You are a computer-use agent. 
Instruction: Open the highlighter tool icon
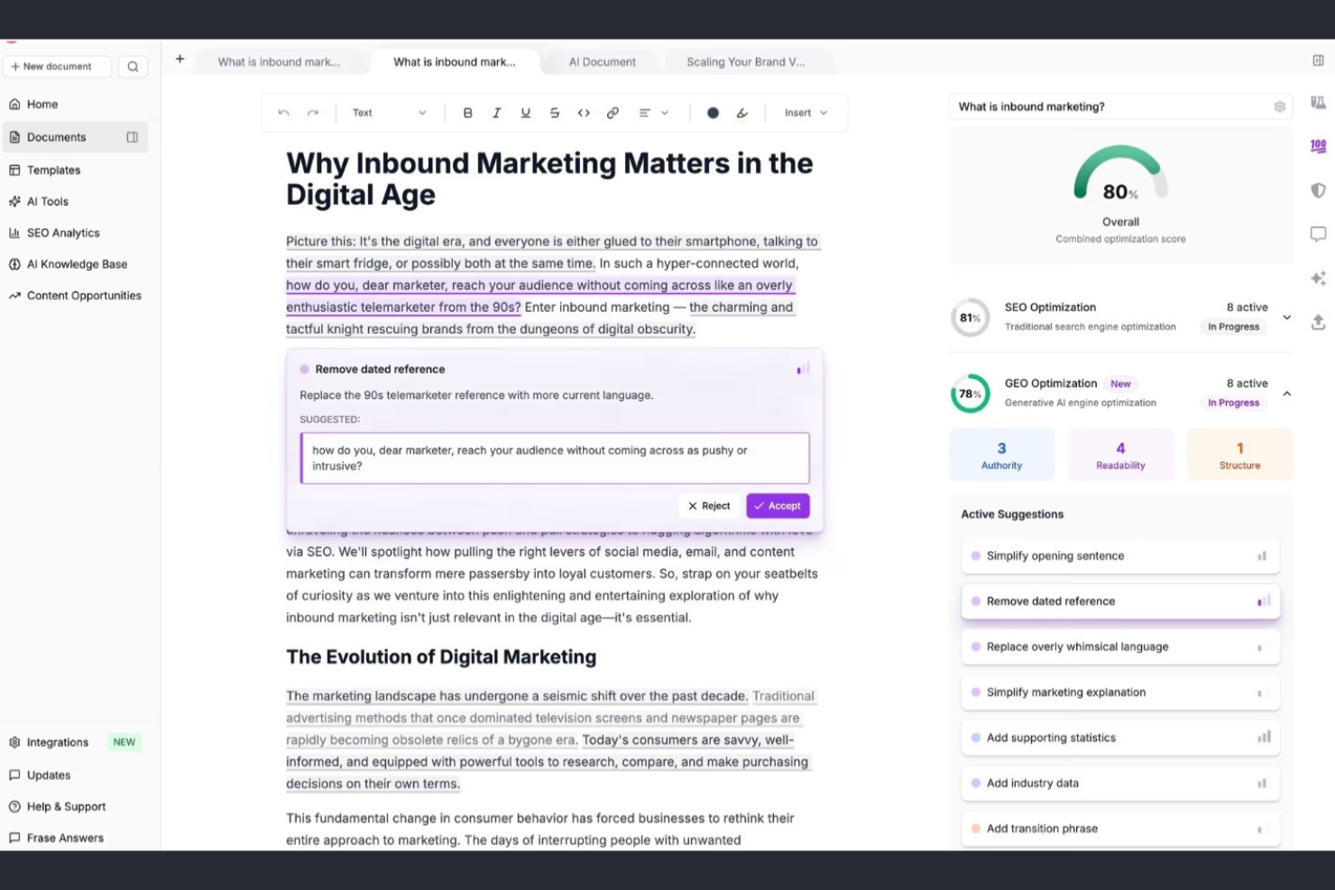(741, 113)
